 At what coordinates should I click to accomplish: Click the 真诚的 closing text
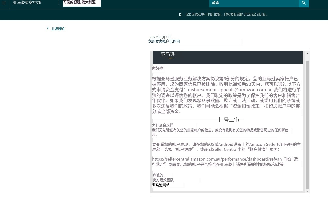point(159,175)
